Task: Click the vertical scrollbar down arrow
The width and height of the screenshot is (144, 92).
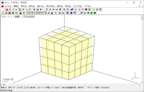Action: pos(142,82)
